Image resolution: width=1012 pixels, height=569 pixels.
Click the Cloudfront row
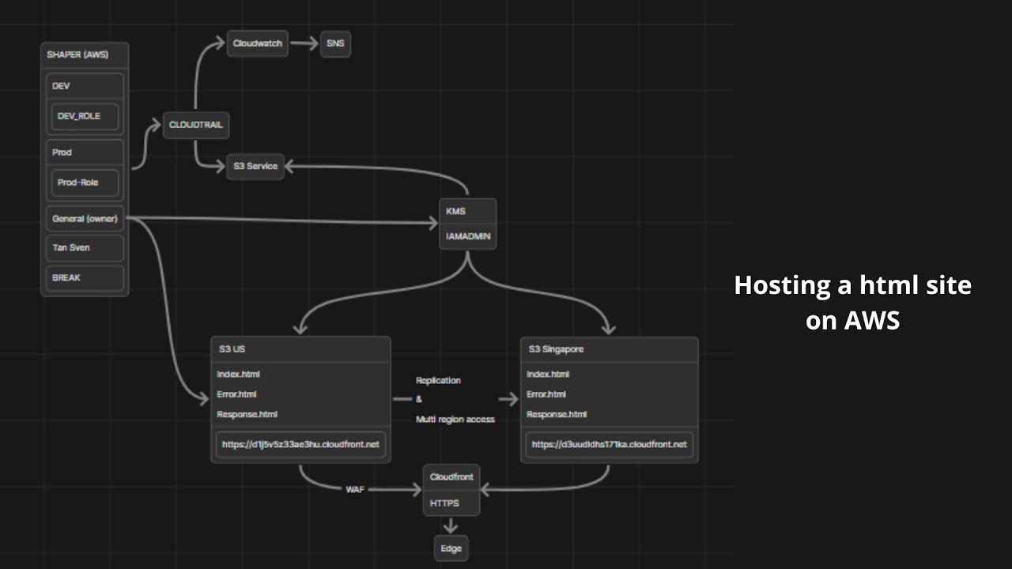pyautogui.click(x=451, y=477)
